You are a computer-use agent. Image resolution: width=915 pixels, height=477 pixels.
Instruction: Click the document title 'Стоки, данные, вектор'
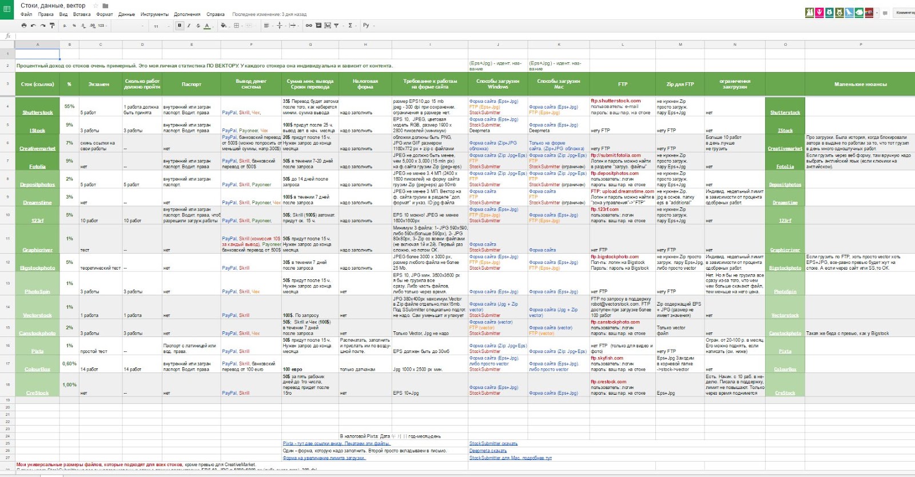(x=53, y=6)
